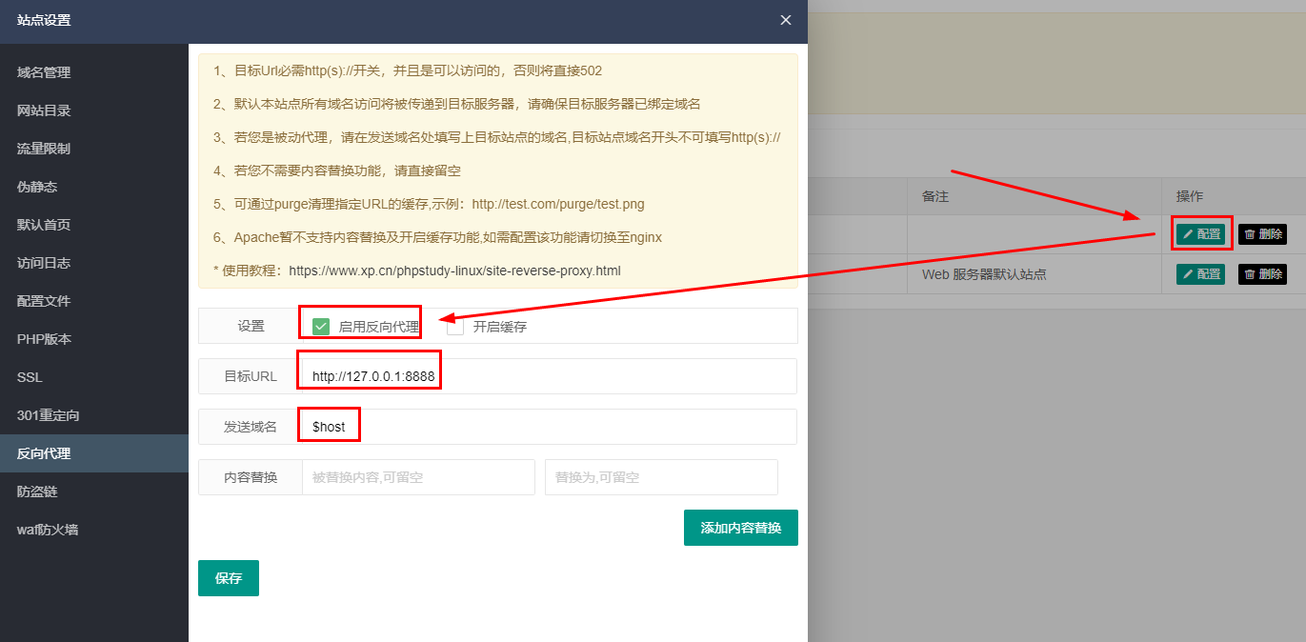This screenshot has width=1306, height=642.
Task: Open 默认首页 section
Action: coord(94,225)
